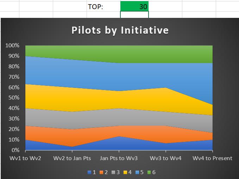Select the empty outlined cell below 30

(134, 14)
